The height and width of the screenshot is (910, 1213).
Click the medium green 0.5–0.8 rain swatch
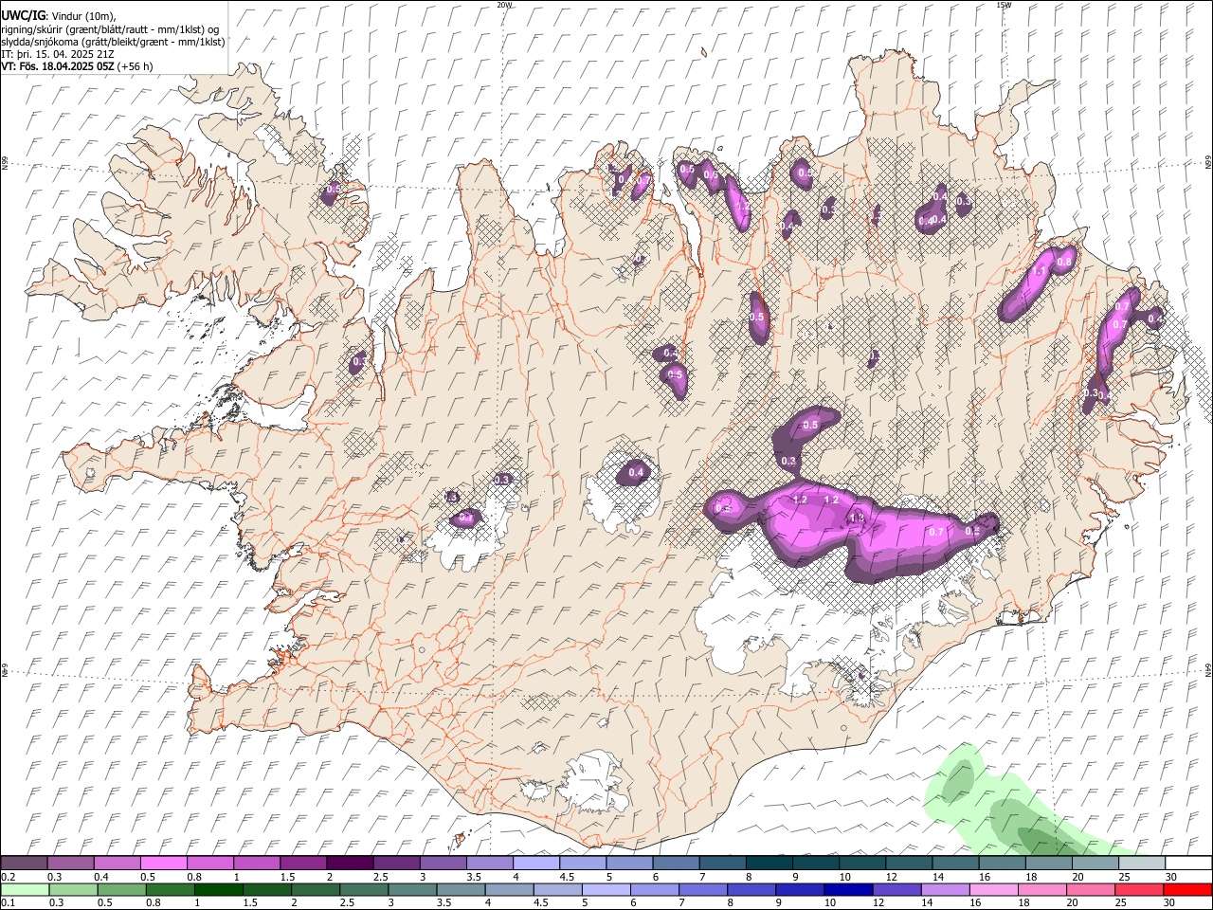coord(122,889)
